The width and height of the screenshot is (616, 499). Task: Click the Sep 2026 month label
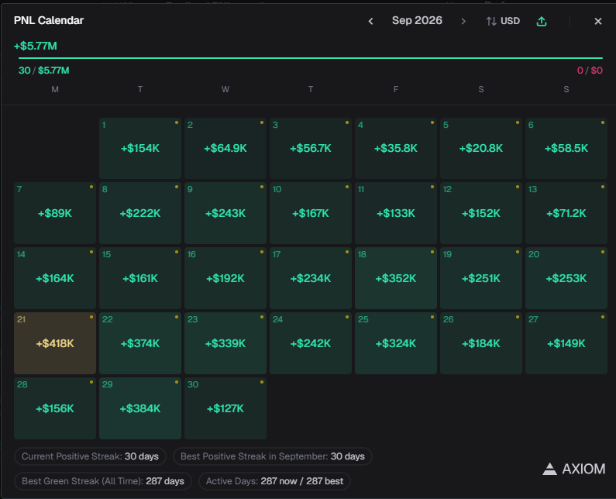(x=417, y=20)
